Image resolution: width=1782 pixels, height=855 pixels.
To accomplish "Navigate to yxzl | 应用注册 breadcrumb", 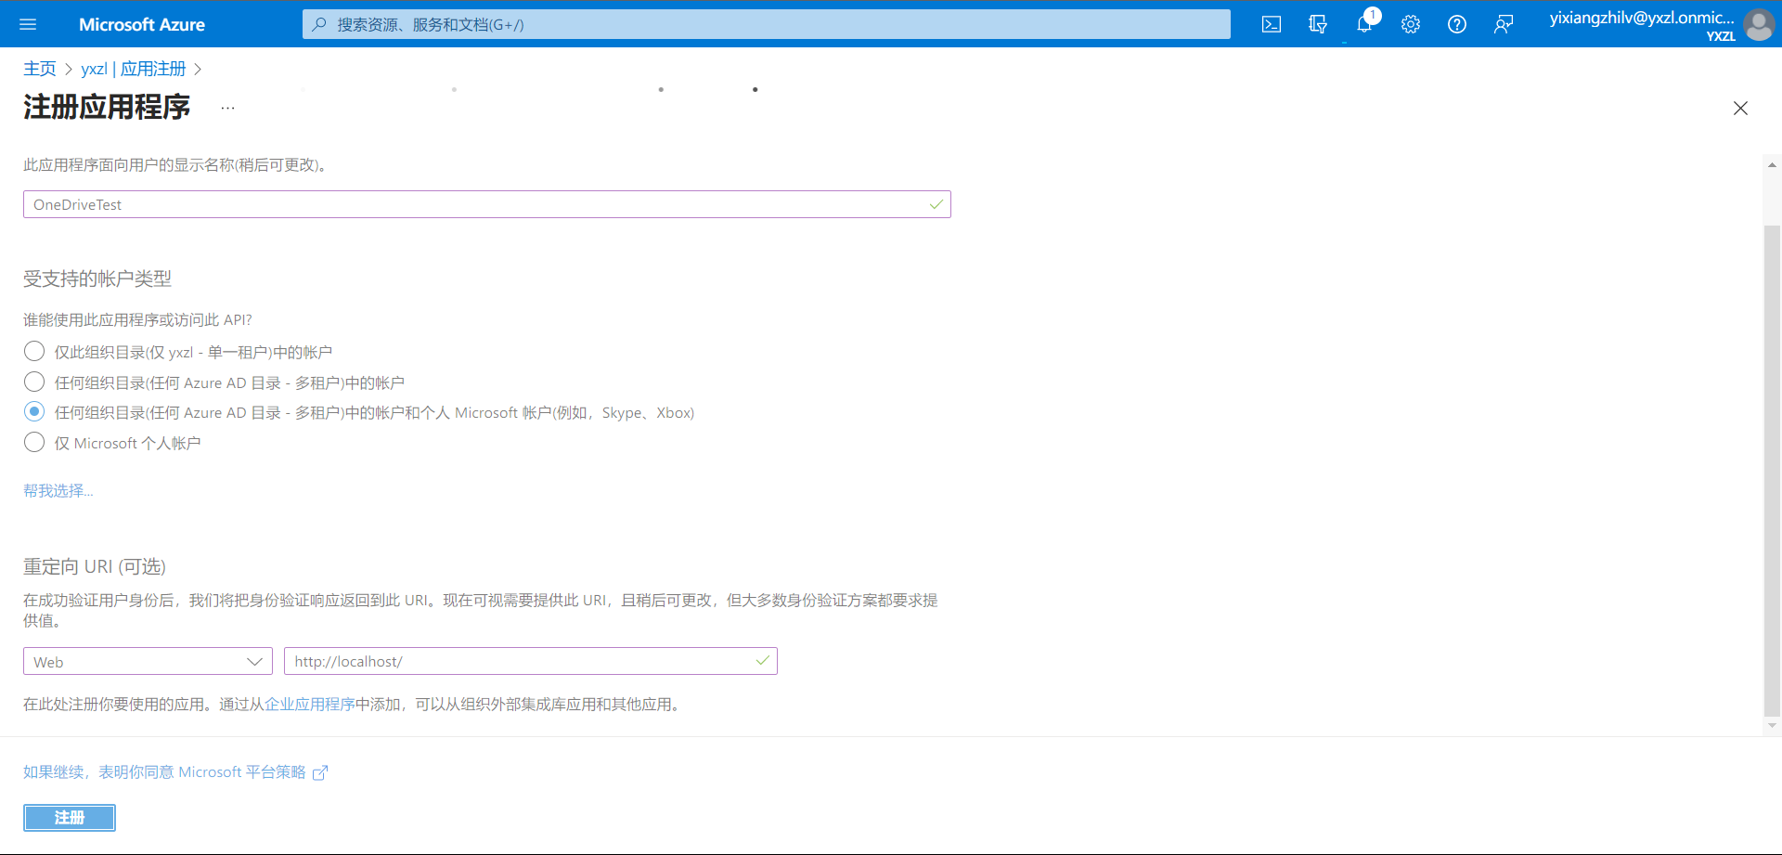I will tap(133, 69).
